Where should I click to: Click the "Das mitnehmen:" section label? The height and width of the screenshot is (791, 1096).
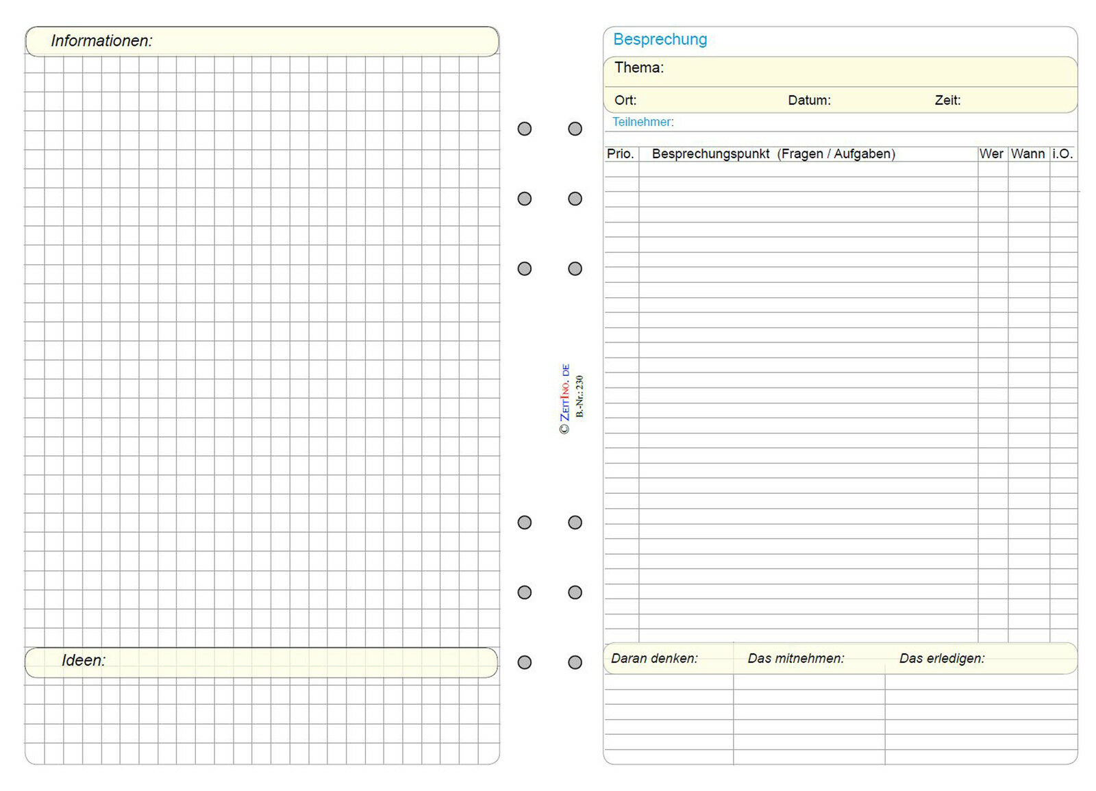pos(796,658)
